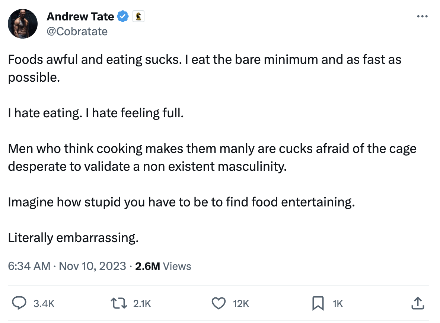Click the Andrew Tate display name
Image resolution: width=440 pixels, height=323 pixels.
[x=80, y=16]
